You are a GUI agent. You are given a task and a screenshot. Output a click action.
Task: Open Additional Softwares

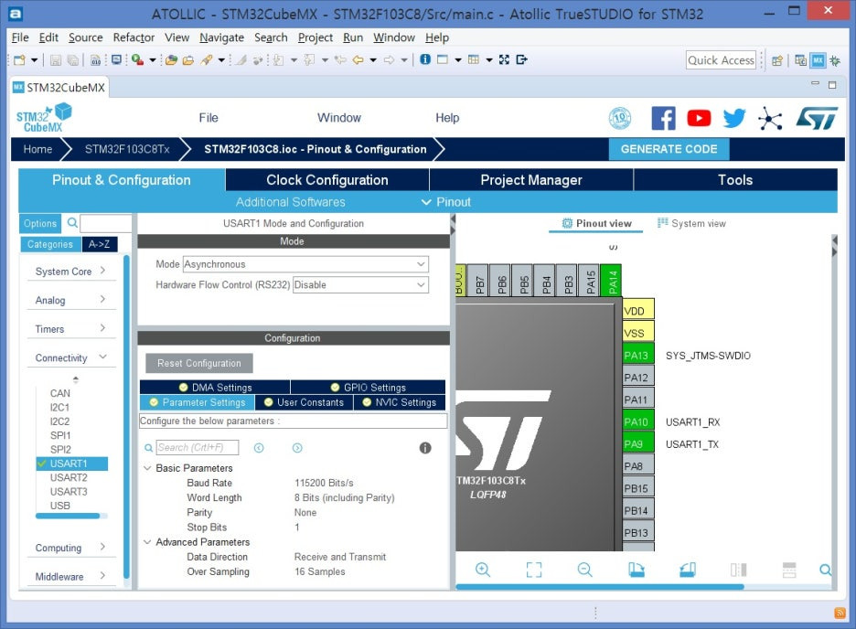pos(291,202)
